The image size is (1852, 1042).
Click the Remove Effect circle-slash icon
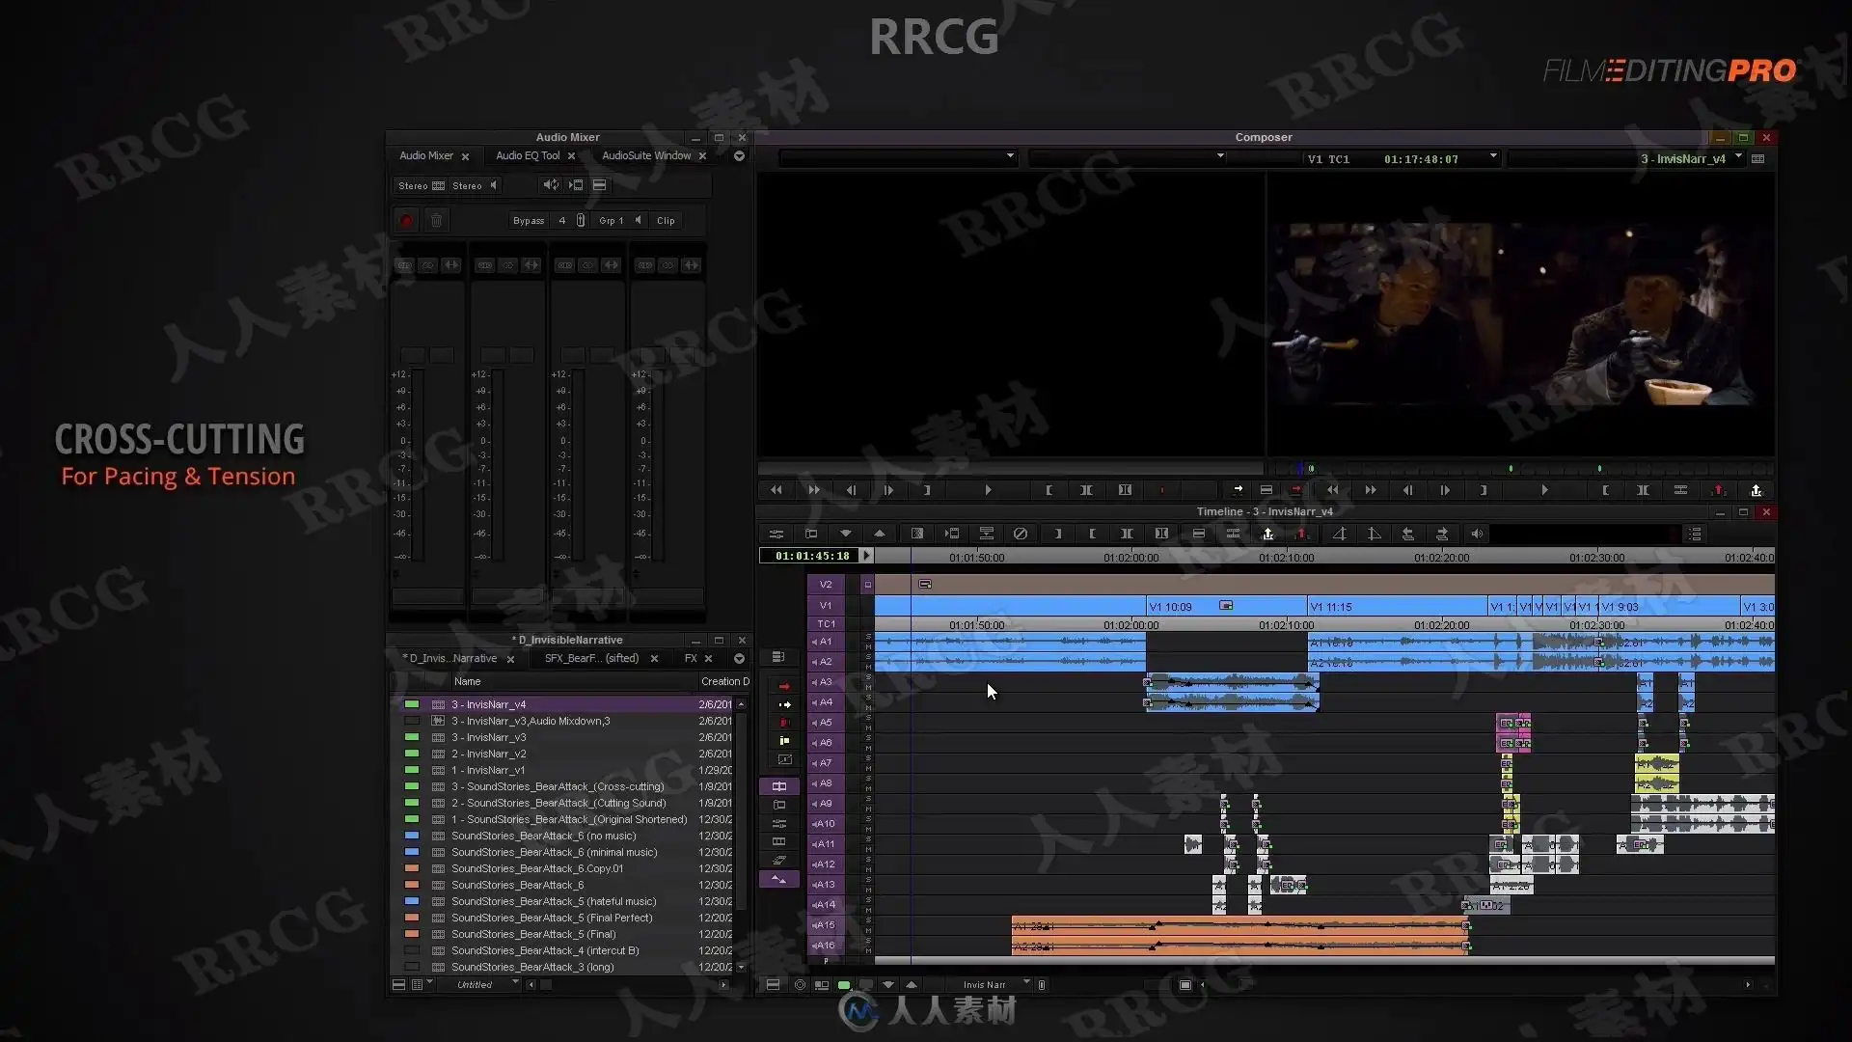coord(1020,534)
